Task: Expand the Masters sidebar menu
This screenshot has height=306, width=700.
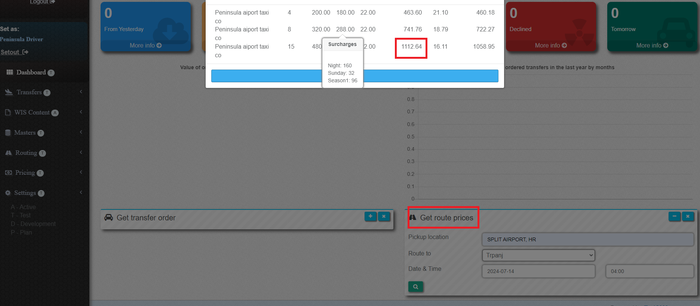Action: (25, 133)
